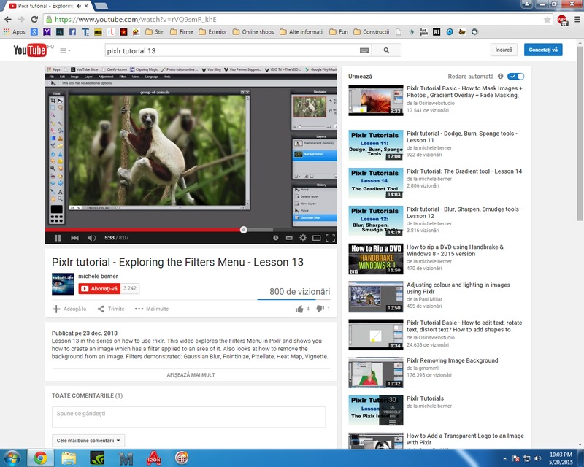The width and height of the screenshot is (584, 467).
Task: Open Pixlr Tutorials playlist thumbnail
Action: 375,410
